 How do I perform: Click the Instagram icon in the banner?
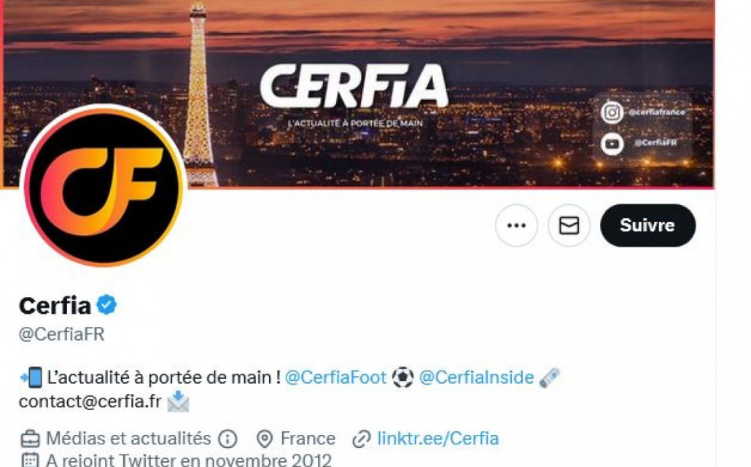click(x=612, y=112)
